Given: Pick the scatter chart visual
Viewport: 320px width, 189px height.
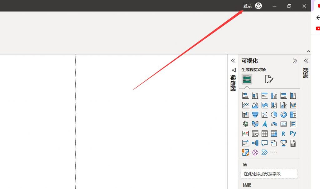Looking at the screenshot, I should coord(264,115).
